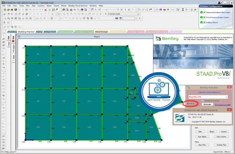The image size is (235, 154).
Task: Click the cyan icon left of the stepper field
Action: pos(117,18)
